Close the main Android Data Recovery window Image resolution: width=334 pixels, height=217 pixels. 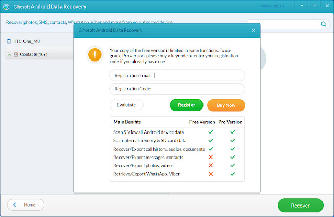coord(327,6)
